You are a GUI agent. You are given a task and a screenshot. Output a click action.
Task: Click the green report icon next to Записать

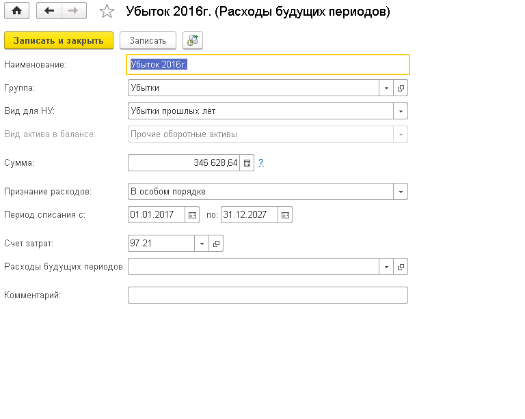(193, 41)
